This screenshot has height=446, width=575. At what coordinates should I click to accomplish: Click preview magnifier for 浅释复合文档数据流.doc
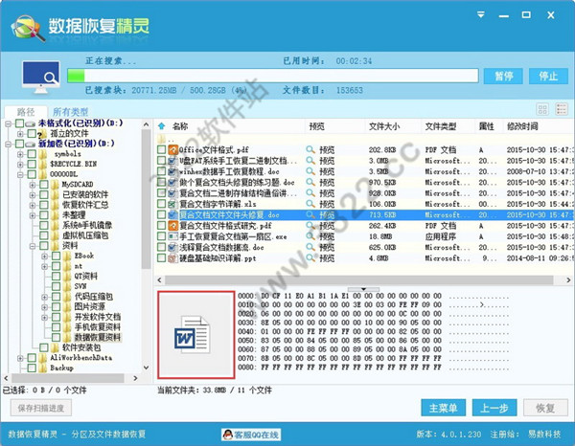tap(310, 247)
